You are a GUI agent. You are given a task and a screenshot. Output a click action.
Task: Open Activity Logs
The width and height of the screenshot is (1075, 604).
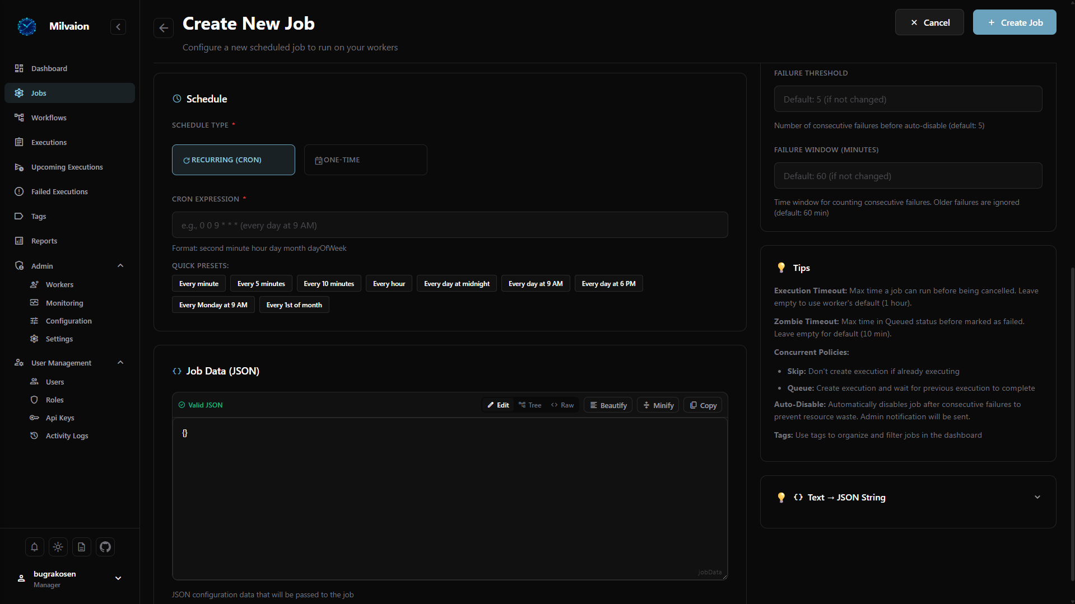pyautogui.click(x=67, y=436)
